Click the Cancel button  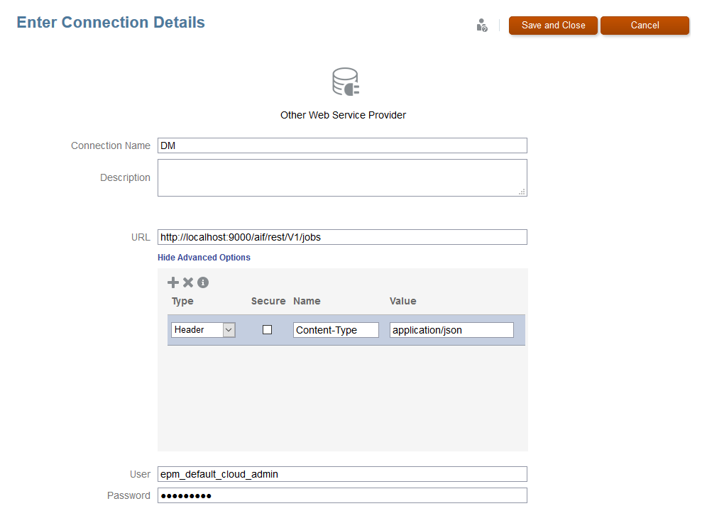coord(645,26)
